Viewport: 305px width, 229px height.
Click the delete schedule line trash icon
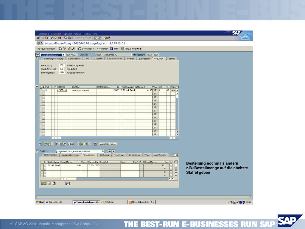tap(54, 183)
